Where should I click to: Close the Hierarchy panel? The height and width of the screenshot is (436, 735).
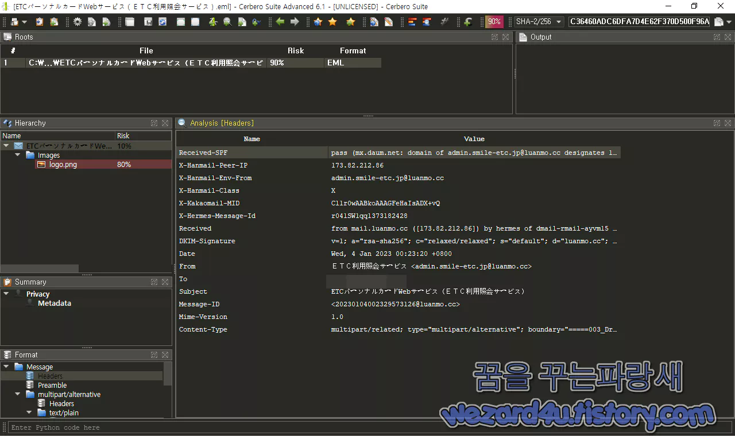(165, 123)
